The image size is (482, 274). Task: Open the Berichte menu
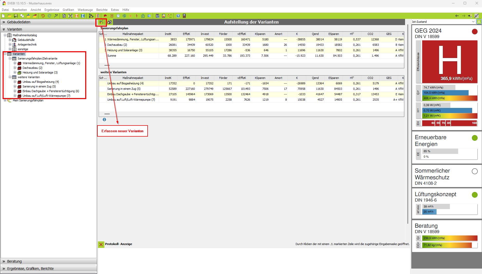[x=102, y=10]
